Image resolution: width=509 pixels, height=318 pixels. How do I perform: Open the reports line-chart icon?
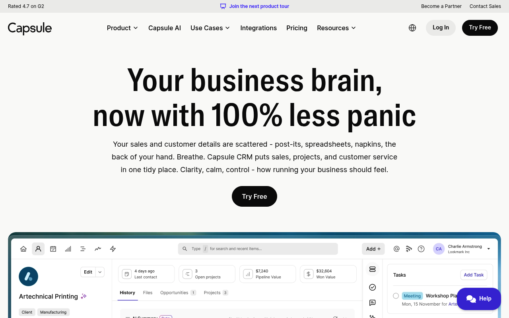click(98, 249)
